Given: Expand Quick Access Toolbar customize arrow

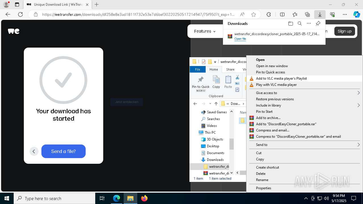Looking at the screenshot, I should [x=215, y=62].
